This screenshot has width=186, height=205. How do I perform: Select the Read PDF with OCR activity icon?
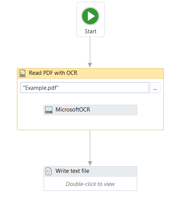coord(22,73)
